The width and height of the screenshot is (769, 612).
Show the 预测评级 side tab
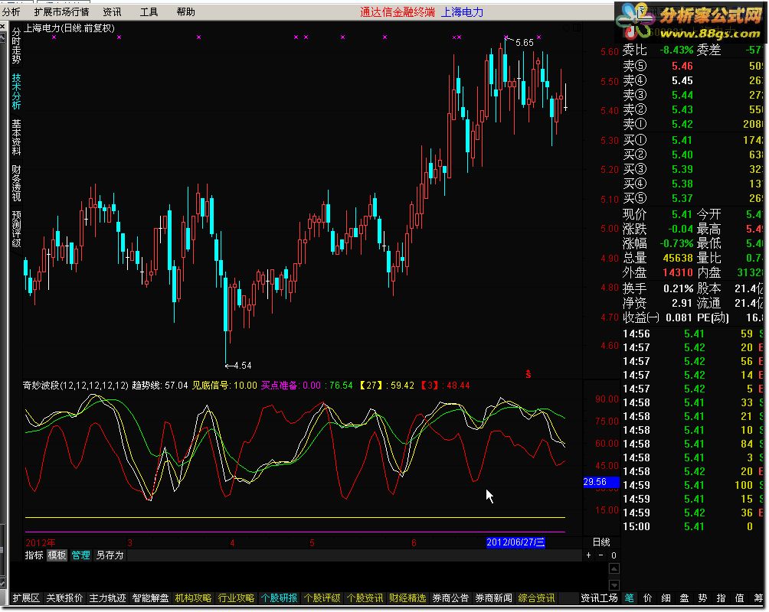point(16,229)
